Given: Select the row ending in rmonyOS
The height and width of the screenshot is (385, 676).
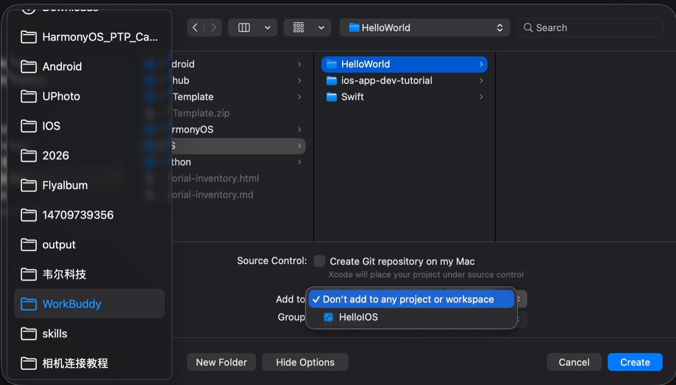Looking at the screenshot, I should [x=238, y=130].
